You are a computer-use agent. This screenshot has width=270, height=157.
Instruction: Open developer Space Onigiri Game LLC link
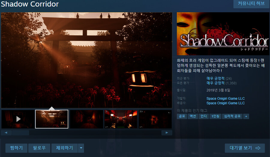(226, 98)
